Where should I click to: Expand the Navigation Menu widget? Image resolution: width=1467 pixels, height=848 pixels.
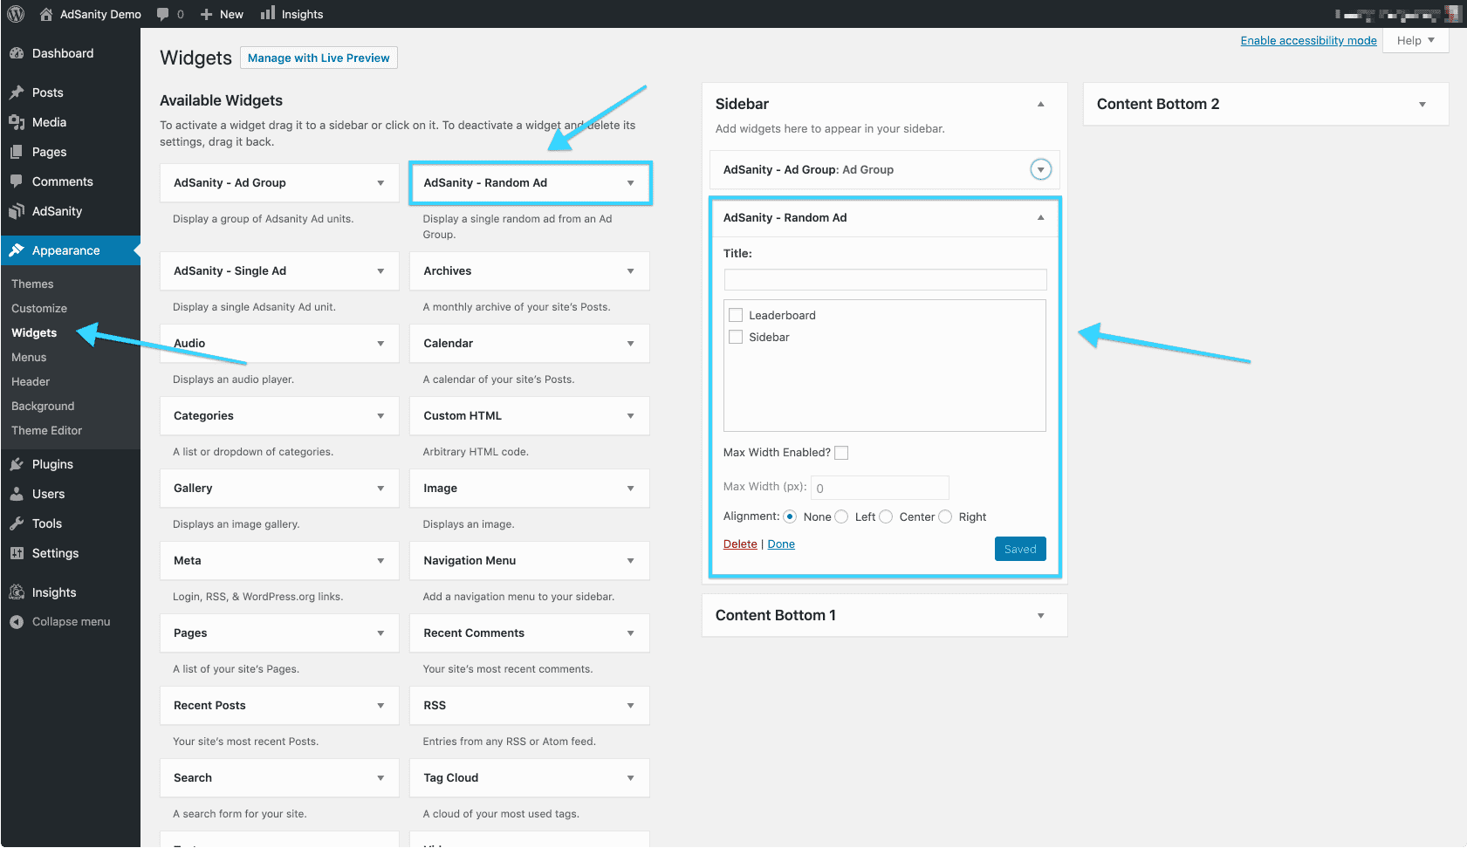pyautogui.click(x=630, y=561)
